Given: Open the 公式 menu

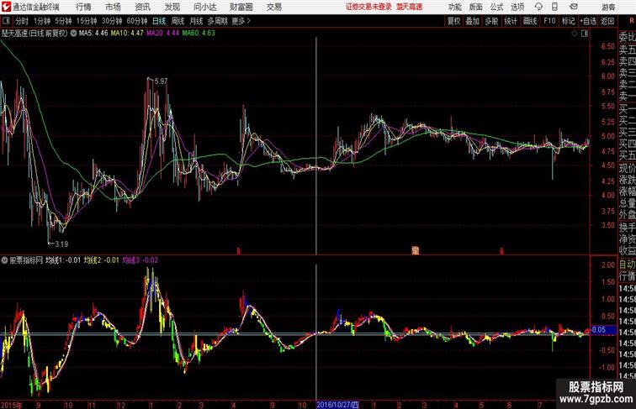Looking at the screenshot, I should tap(496, 7).
